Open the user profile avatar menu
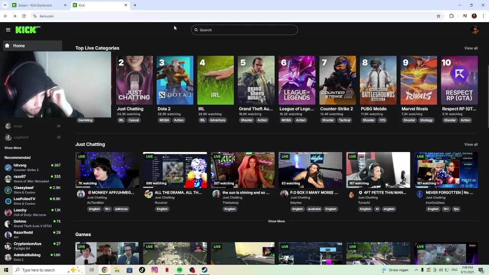Image resolution: width=489 pixels, height=275 pixels. click(x=475, y=30)
